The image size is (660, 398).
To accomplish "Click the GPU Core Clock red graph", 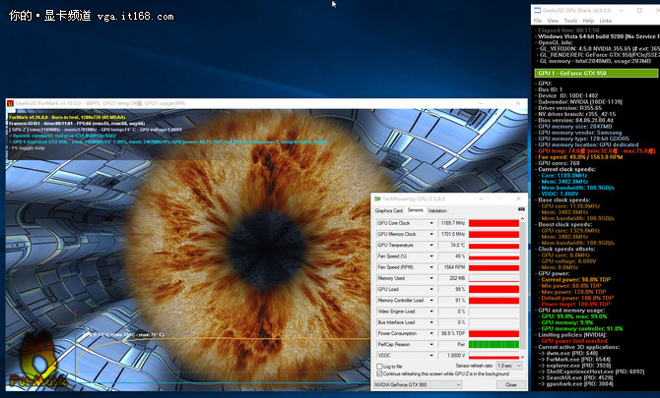I will 494,223.
